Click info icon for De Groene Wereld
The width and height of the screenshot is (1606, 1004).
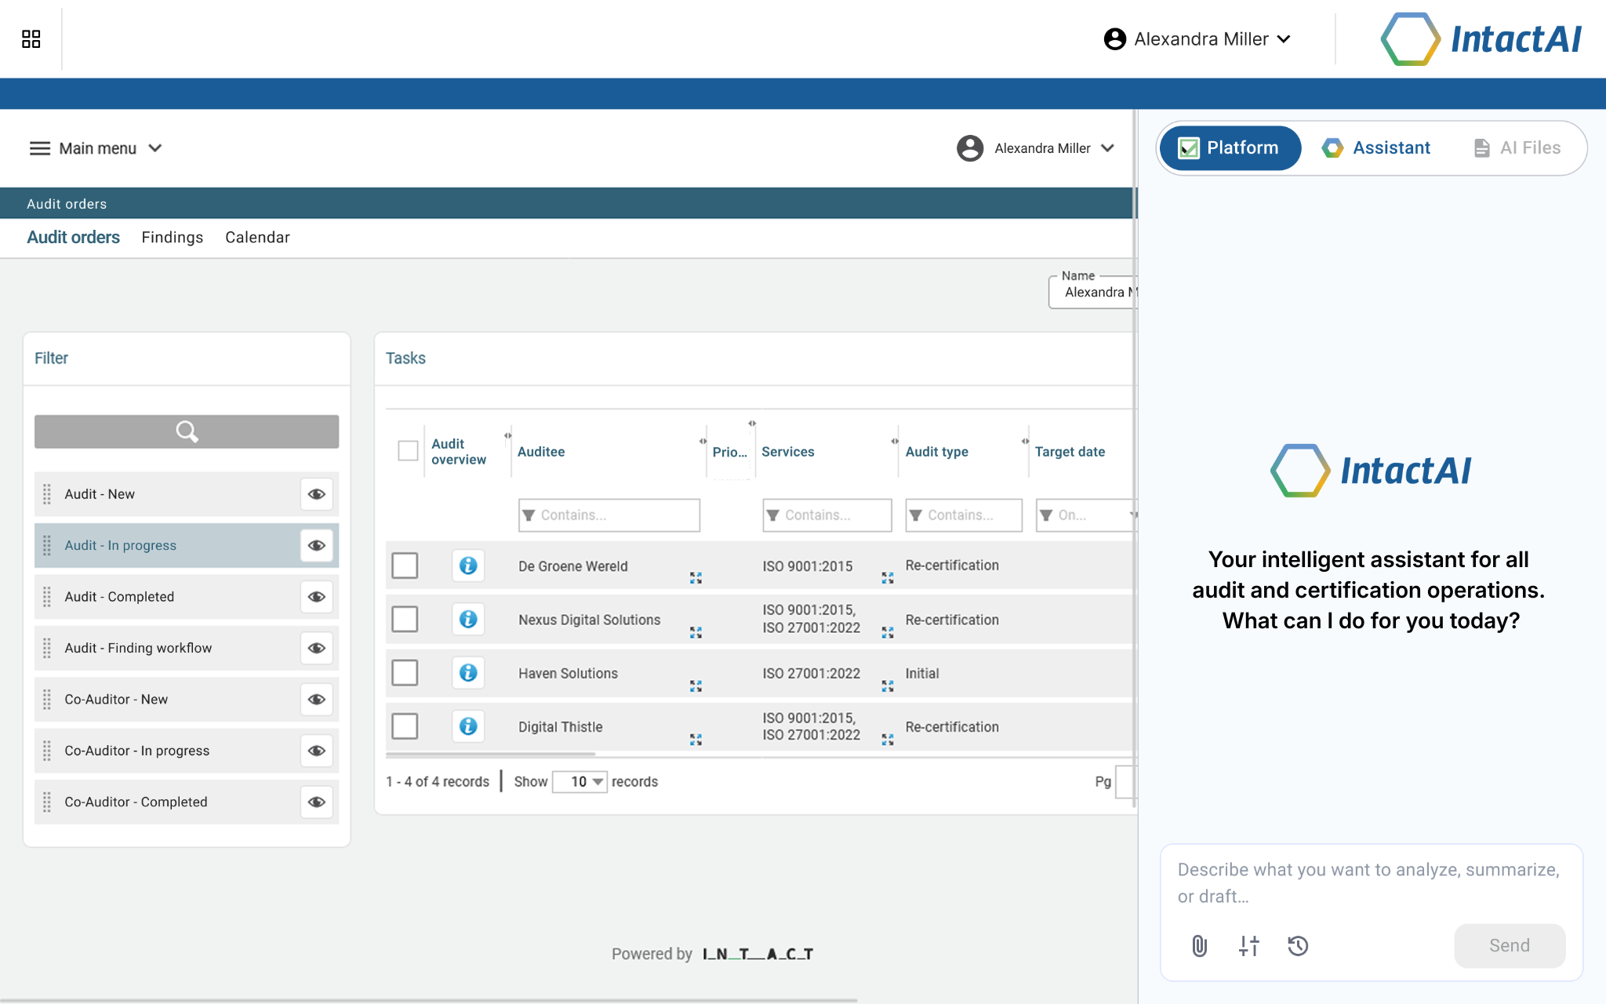(x=468, y=566)
